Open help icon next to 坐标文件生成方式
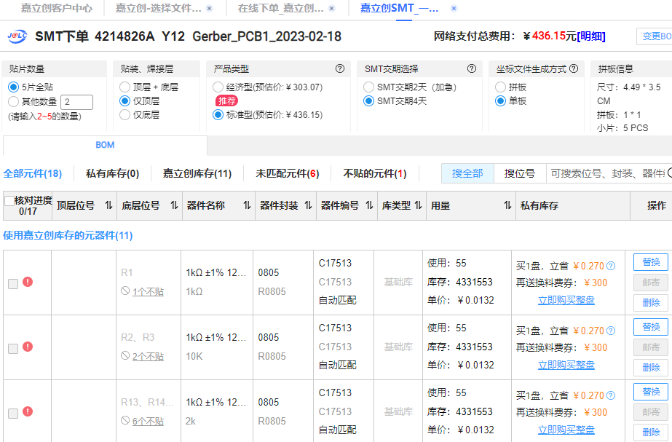This screenshot has width=672, height=442. click(x=574, y=68)
